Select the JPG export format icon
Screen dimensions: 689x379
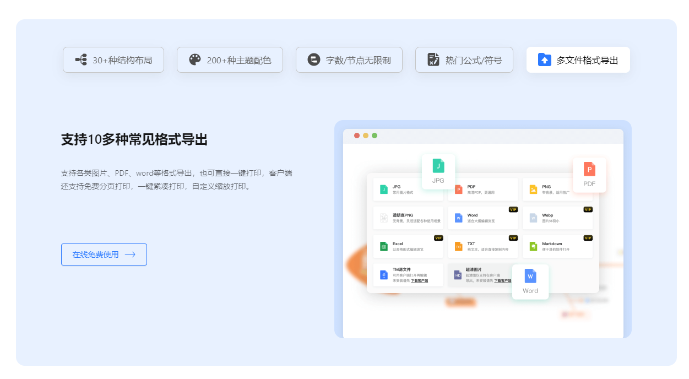tap(384, 188)
